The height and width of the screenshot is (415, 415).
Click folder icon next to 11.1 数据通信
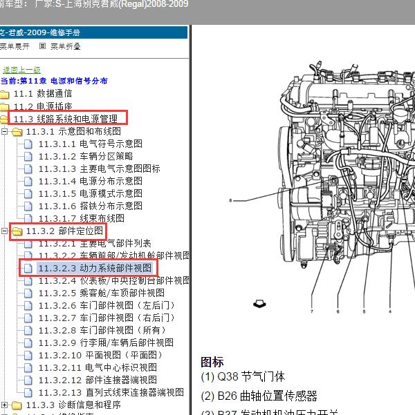pyautogui.click(x=5, y=94)
